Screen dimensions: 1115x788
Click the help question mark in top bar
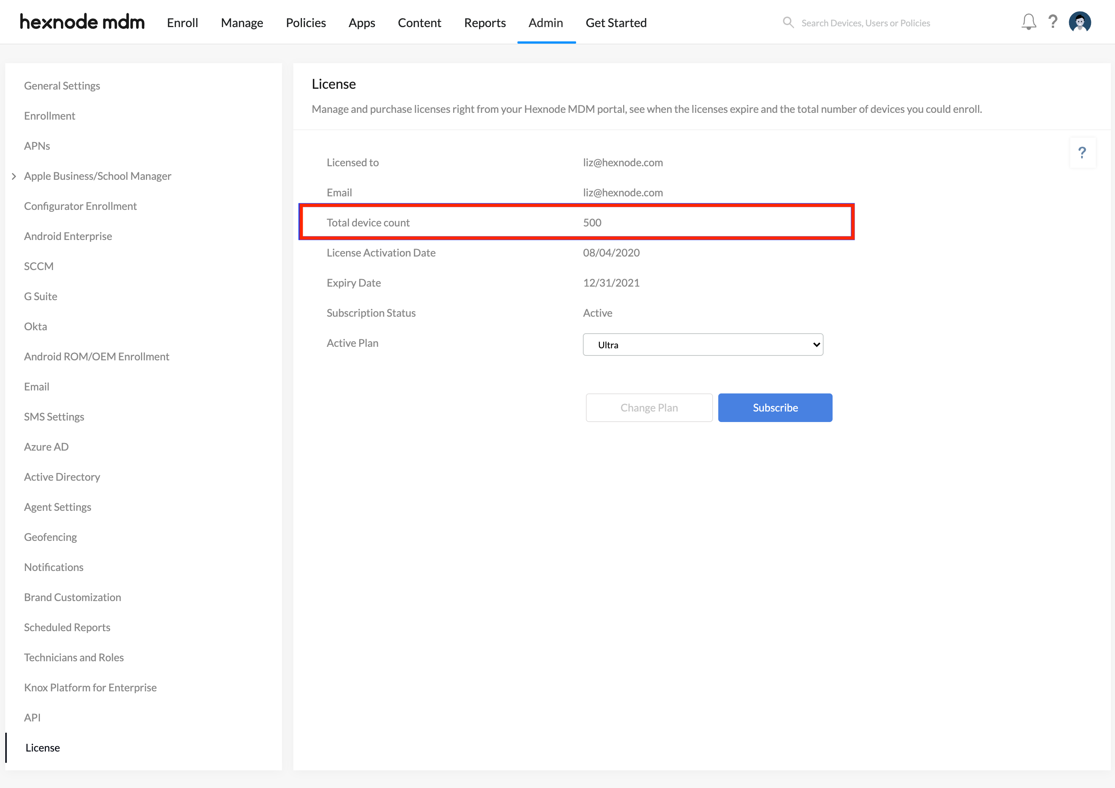[x=1052, y=22]
